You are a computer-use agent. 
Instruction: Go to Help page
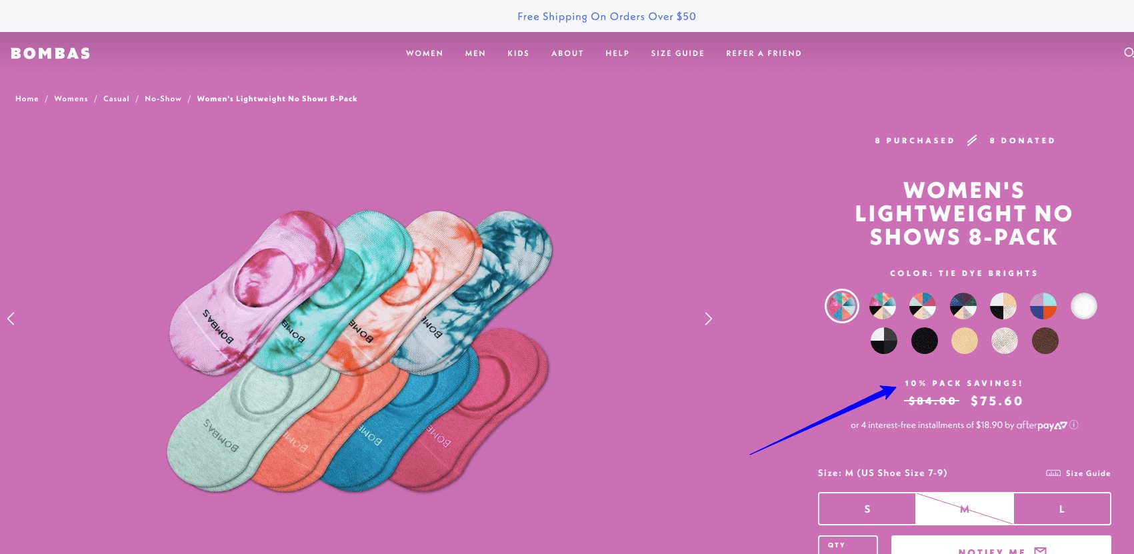(617, 53)
